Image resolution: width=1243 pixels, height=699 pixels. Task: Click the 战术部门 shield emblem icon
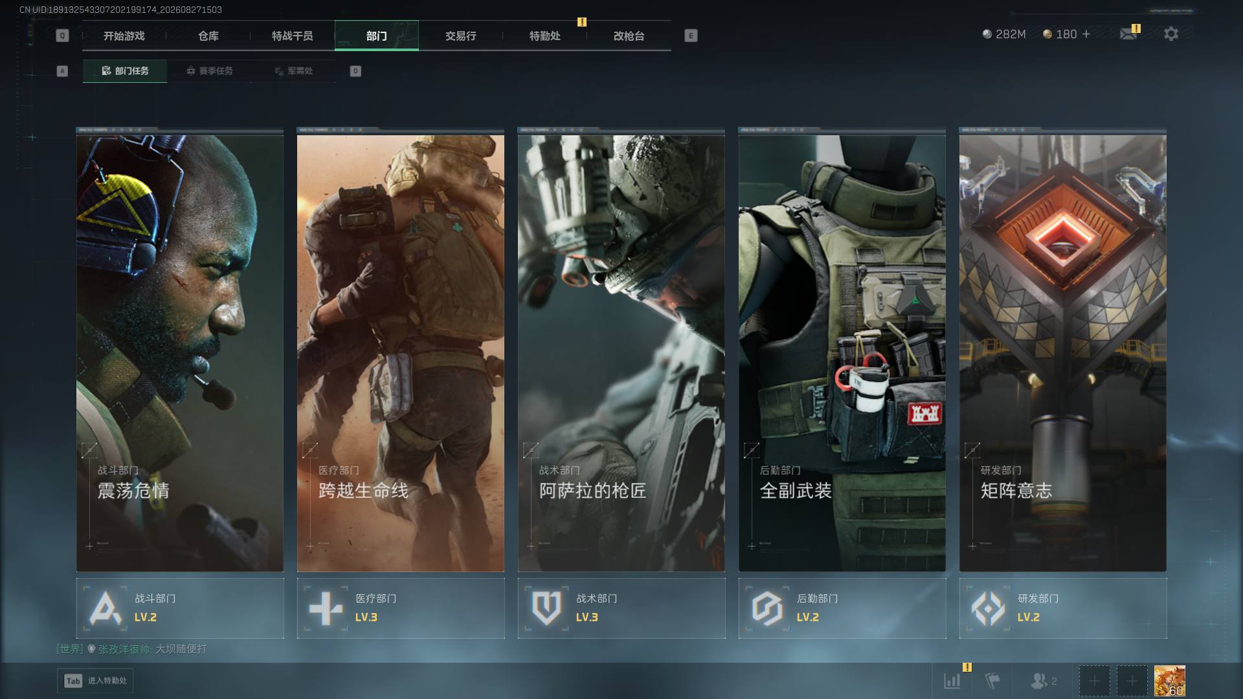point(546,608)
